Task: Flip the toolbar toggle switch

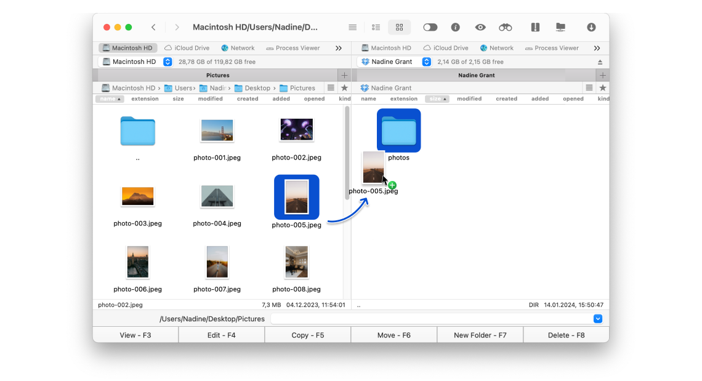Action: (x=430, y=27)
